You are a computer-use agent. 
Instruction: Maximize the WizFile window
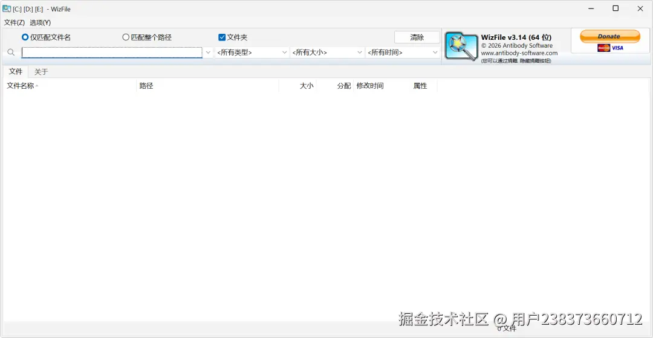(x=616, y=8)
